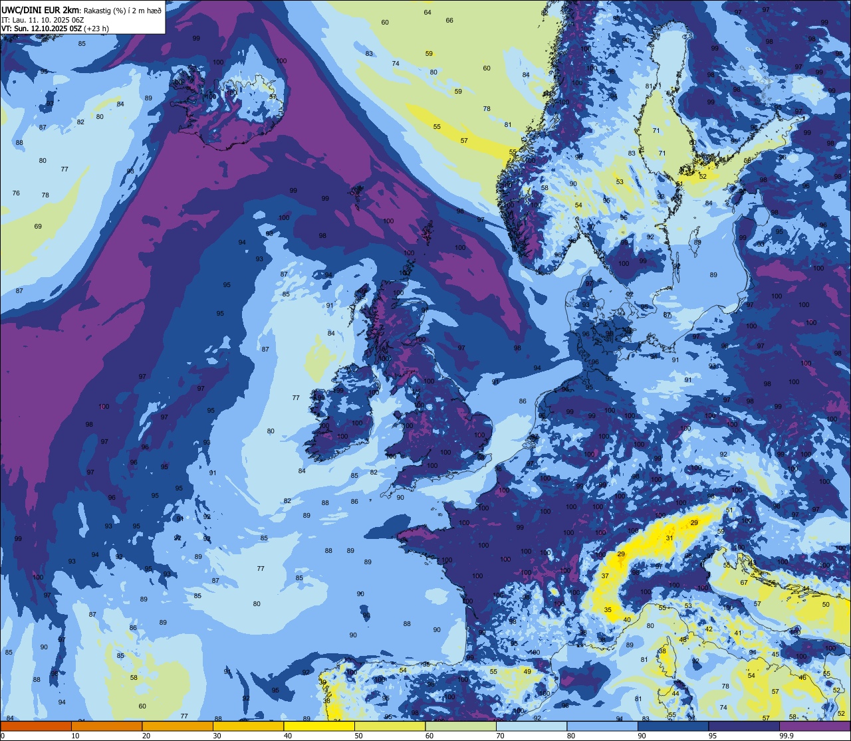Click the legend tick label '90'

click(x=642, y=736)
